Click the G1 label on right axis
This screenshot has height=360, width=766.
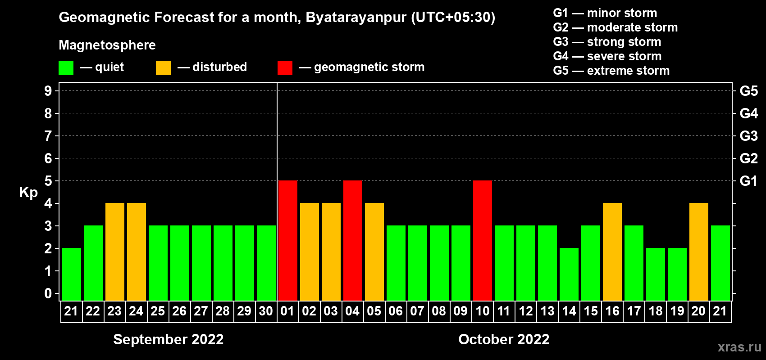[749, 181]
